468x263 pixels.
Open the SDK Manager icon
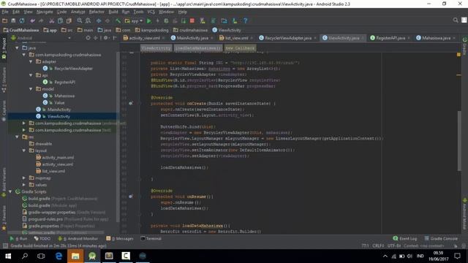pos(235,20)
